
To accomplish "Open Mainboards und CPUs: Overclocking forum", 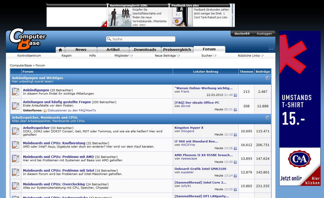I will 54,184.
